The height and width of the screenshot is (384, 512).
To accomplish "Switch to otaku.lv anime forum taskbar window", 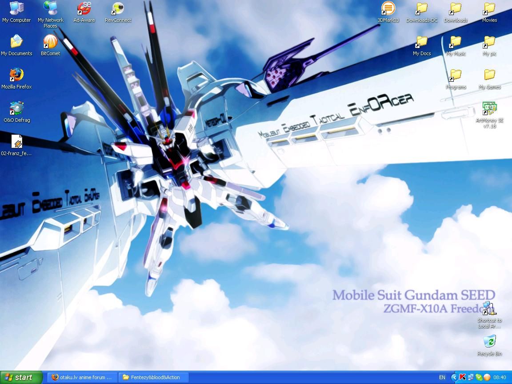I will click(x=83, y=377).
